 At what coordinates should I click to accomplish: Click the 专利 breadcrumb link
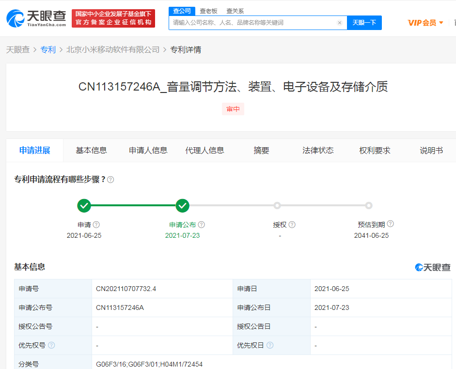(x=48, y=49)
